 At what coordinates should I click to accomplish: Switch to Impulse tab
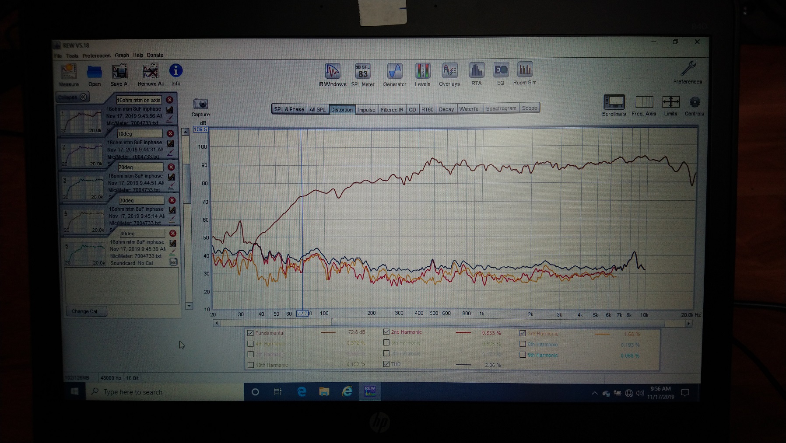click(x=367, y=109)
